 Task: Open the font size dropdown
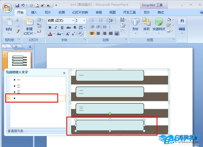point(84,21)
